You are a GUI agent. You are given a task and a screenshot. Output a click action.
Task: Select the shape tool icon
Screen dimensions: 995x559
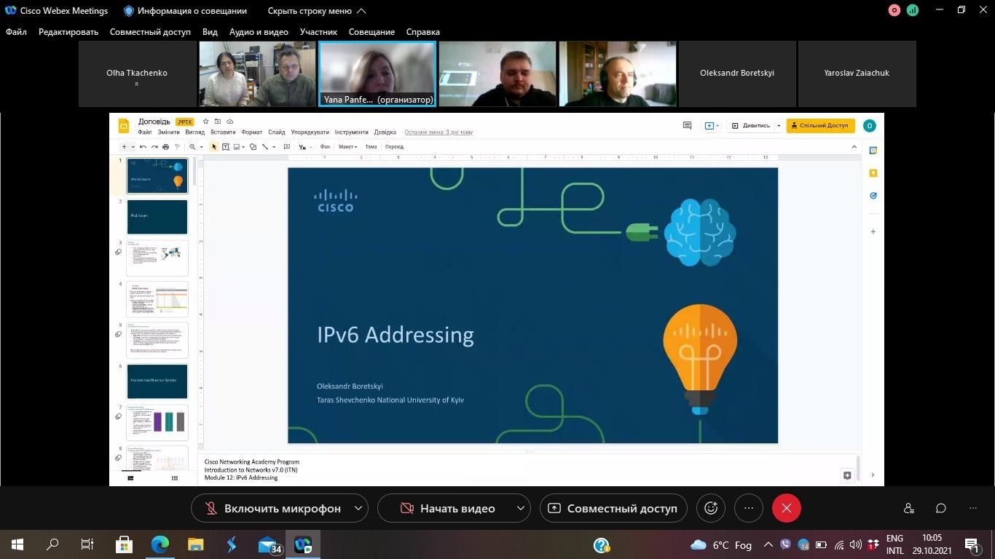click(x=253, y=147)
